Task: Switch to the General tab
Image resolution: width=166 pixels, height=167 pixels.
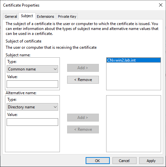Action: pos(11,16)
